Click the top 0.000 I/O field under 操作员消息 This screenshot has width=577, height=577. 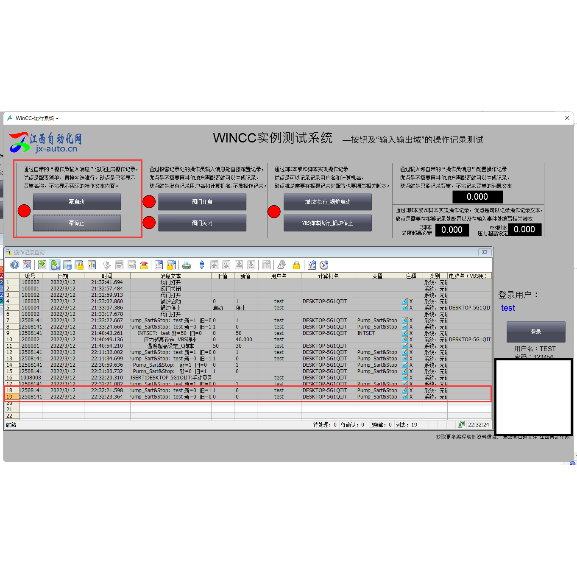pyautogui.click(x=477, y=197)
